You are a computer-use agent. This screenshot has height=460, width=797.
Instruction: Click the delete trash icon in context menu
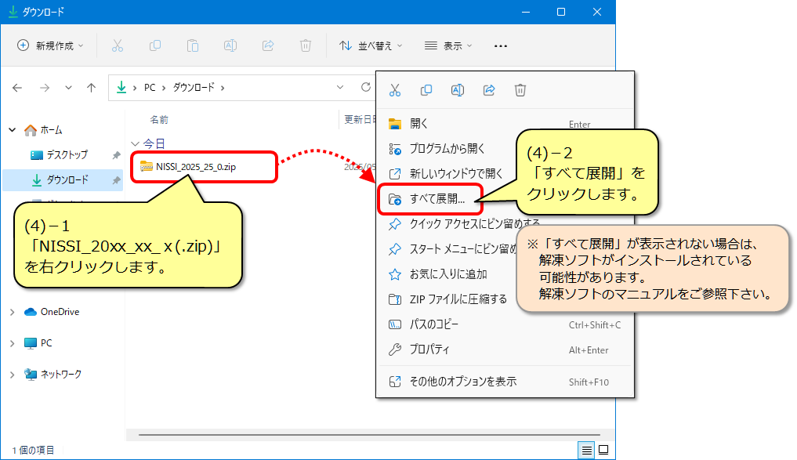point(520,90)
